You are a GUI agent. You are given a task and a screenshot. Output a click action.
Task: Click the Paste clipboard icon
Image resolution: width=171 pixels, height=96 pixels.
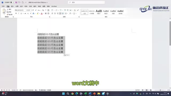click(4, 10)
